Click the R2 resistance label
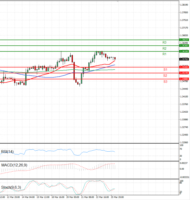Viewport: 190px width, 200px height. 164,48
